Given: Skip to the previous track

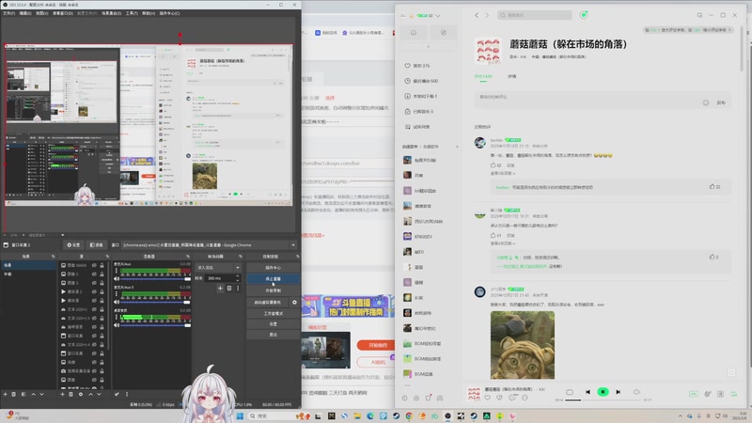Looking at the screenshot, I should (587, 392).
